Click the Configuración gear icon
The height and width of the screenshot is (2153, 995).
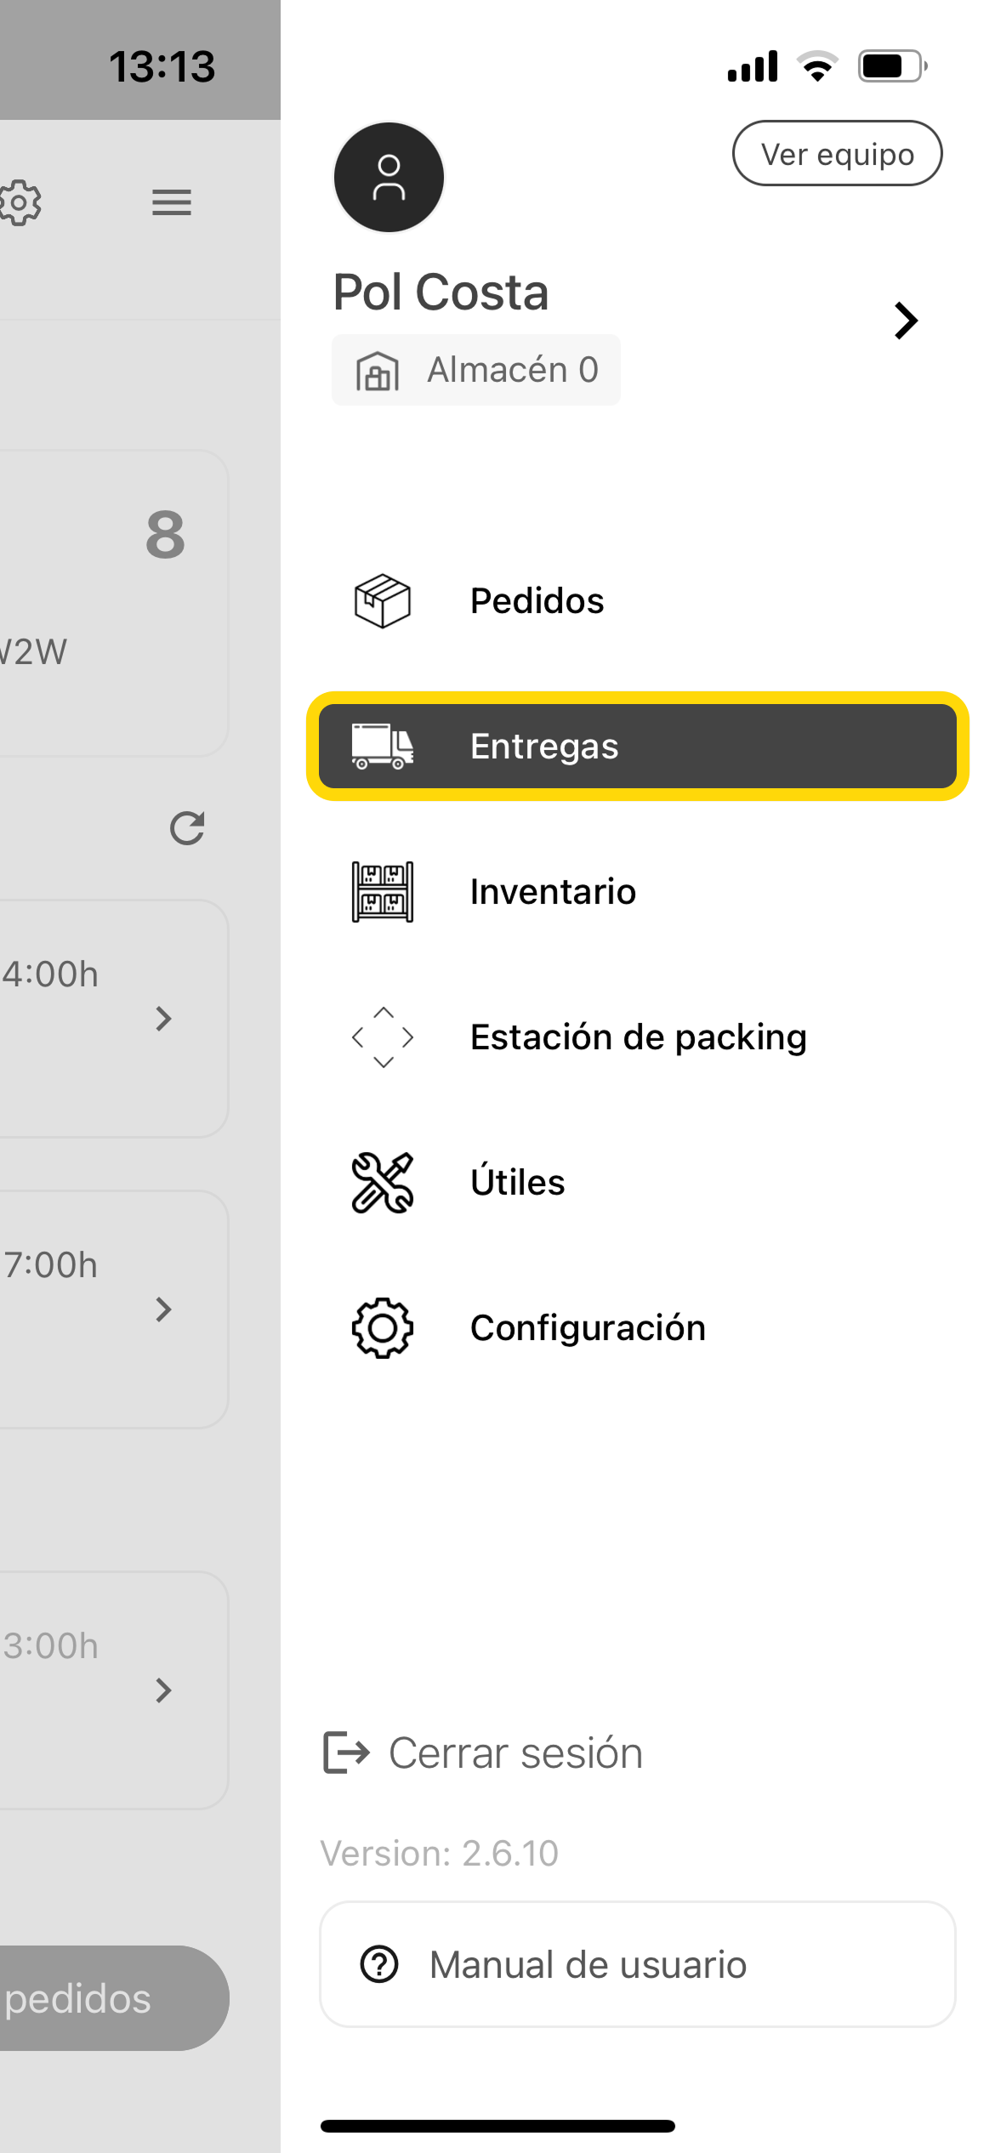click(383, 1328)
